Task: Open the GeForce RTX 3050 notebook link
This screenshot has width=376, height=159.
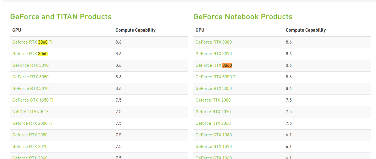Action: click(x=214, y=89)
